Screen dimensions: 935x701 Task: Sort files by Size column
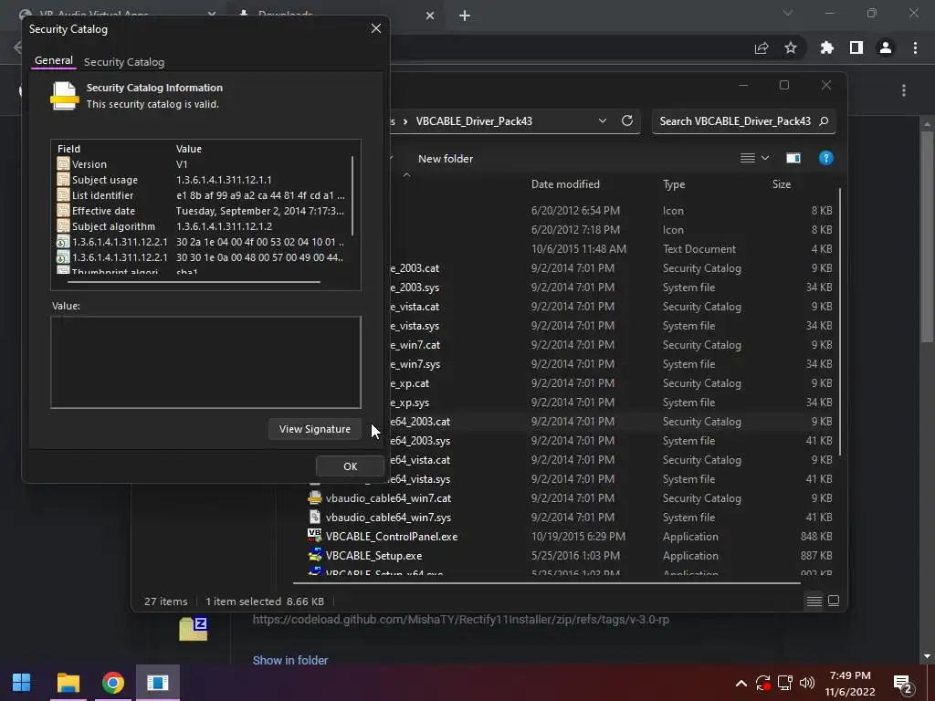point(782,184)
